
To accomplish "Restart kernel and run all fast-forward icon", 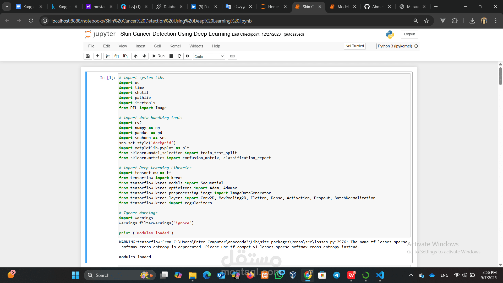I will pyautogui.click(x=188, y=56).
